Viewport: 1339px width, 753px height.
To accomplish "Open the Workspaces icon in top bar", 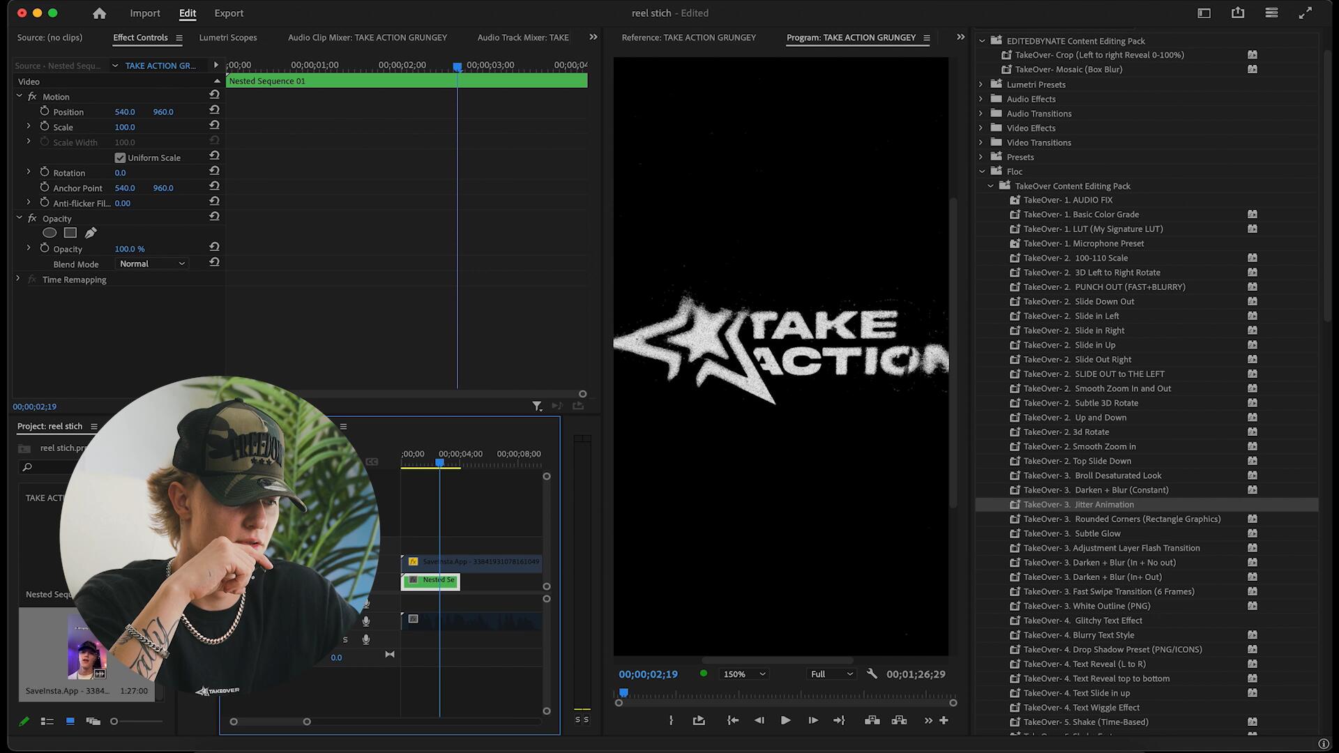I will pyautogui.click(x=1204, y=13).
